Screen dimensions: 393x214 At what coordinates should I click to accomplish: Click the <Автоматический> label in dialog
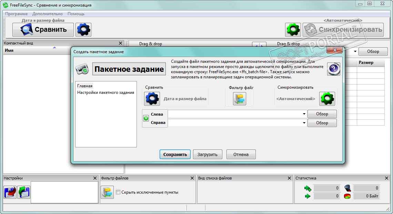point(295,99)
